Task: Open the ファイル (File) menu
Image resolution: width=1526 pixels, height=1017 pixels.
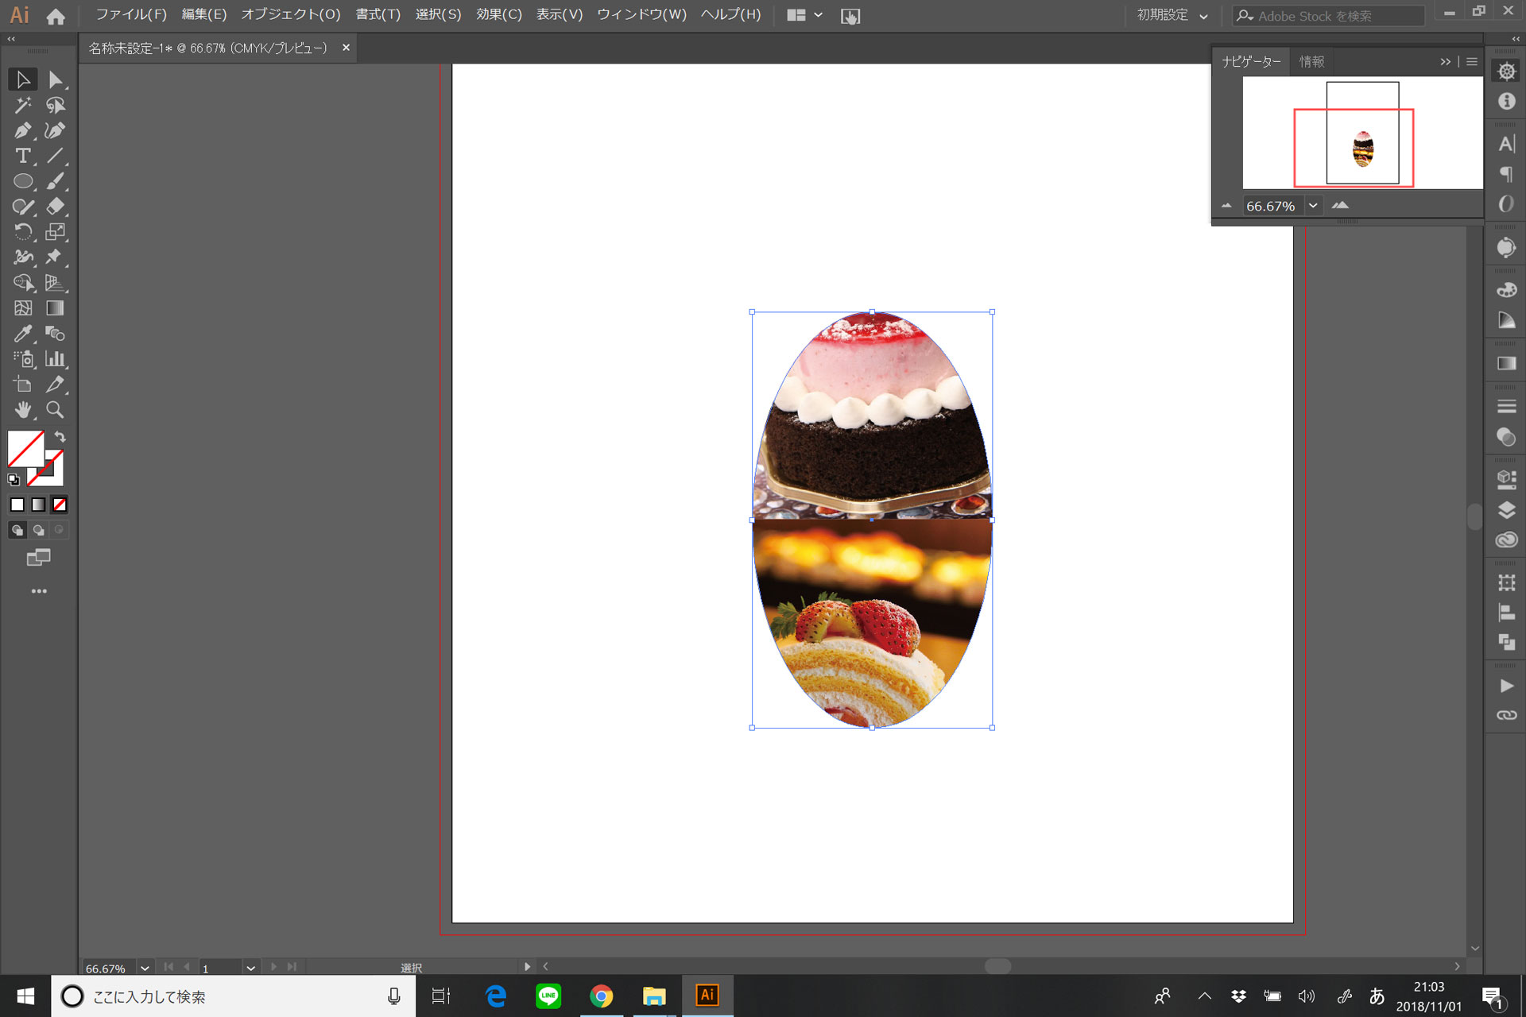Action: coord(126,15)
